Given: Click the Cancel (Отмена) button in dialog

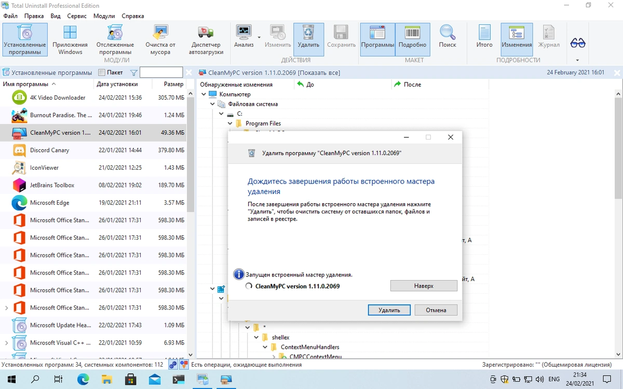Looking at the screenshot, I should pos(436,310).
